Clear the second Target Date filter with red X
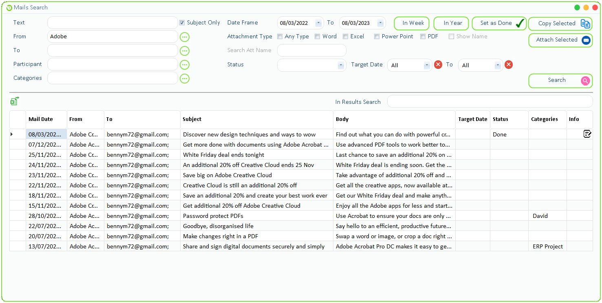The height and width of the screenshot is (303, 602). pos(508,64)
